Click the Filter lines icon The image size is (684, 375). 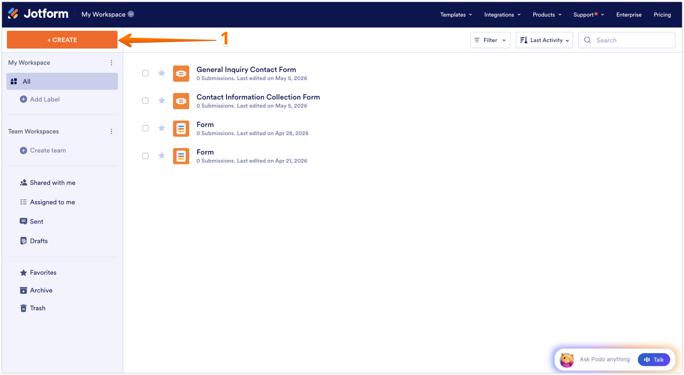[x=477, y=40]
